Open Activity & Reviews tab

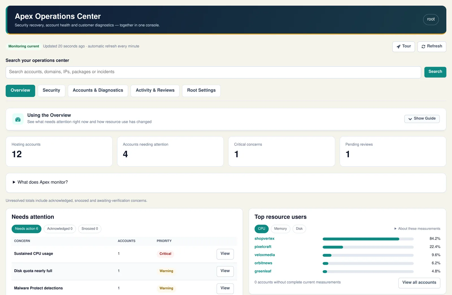[x=155, y=91]
